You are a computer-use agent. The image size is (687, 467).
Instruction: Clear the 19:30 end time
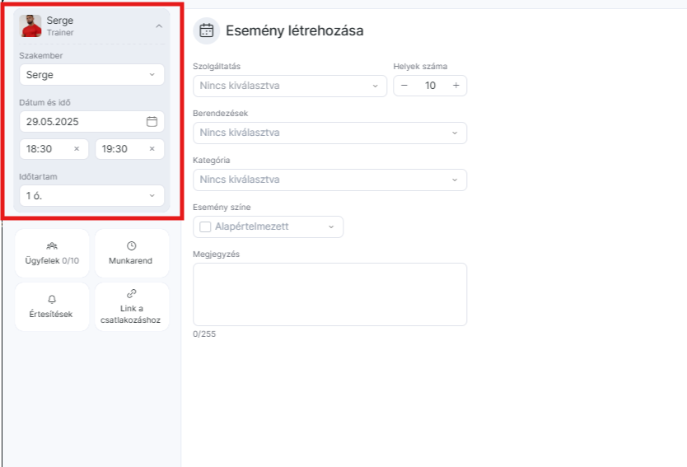click(x=152, y=149)
